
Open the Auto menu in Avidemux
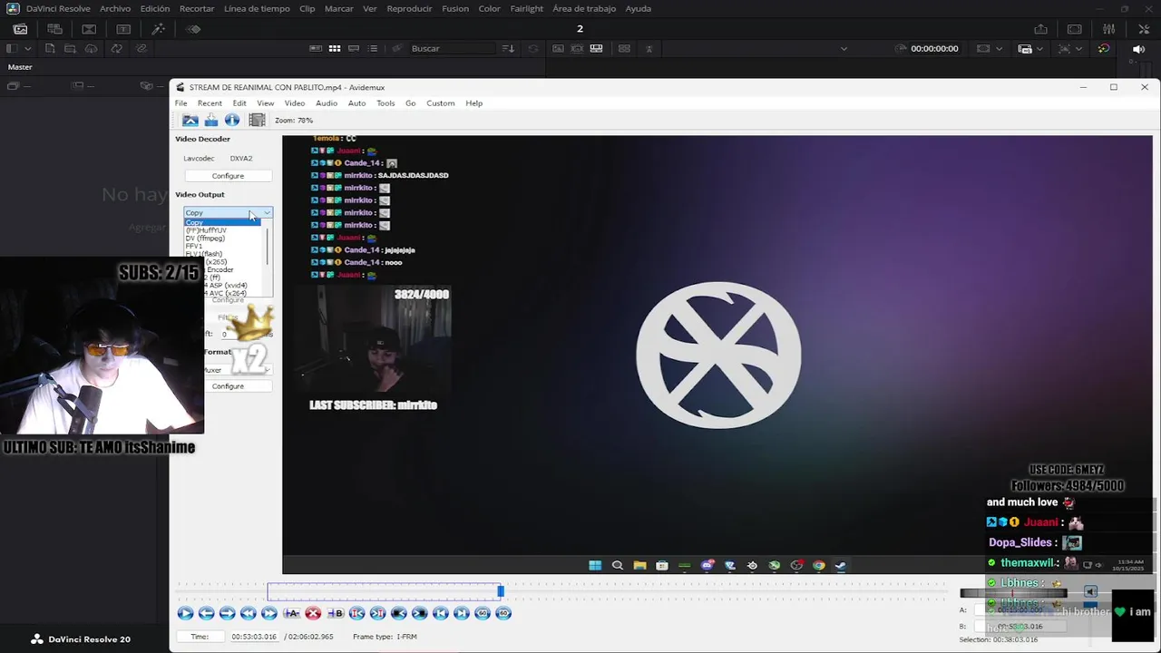coord(357,103)
